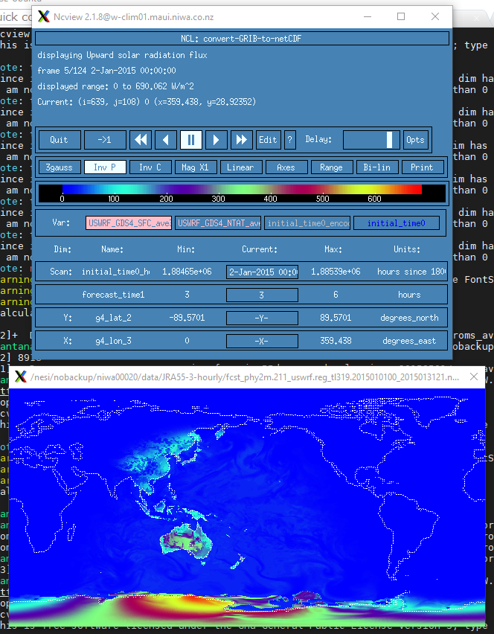Change the Linear scaling transform

coord(240,167)
